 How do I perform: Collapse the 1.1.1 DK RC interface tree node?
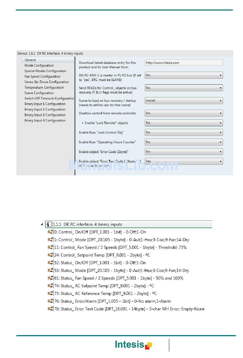coord(42,224)
